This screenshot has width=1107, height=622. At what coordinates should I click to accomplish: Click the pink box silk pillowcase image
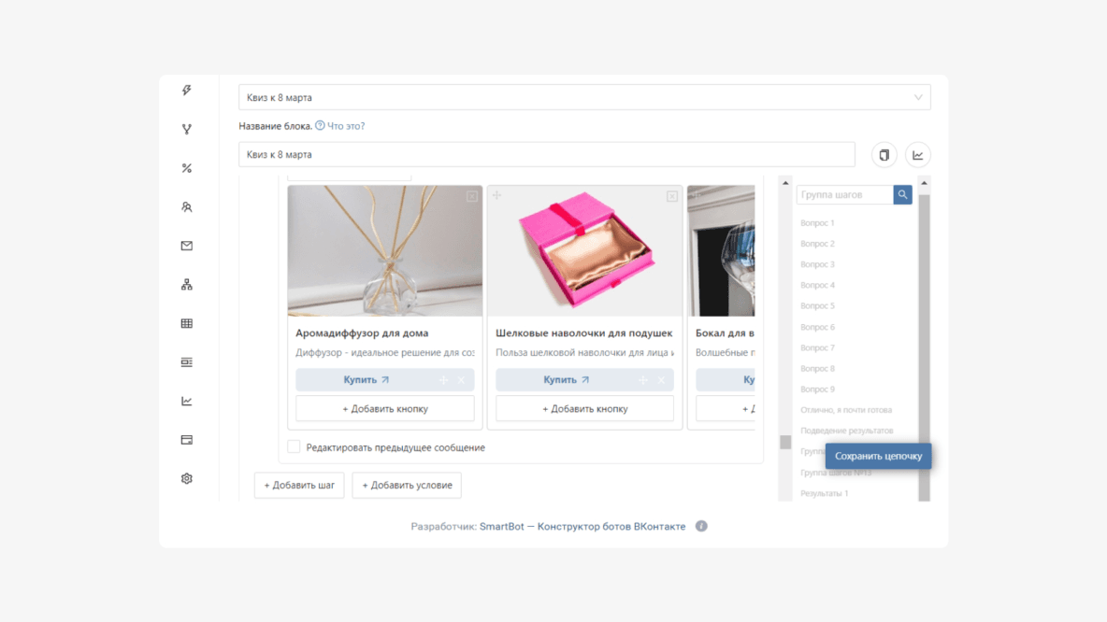coord(584,250)
